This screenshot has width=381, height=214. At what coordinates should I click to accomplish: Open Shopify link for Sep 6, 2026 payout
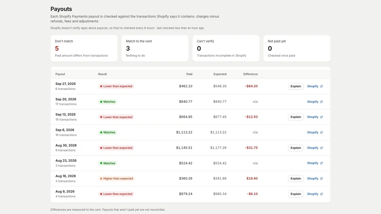coord(315,132)
